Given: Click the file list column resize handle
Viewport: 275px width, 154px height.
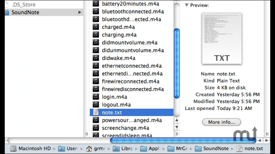Looking at the screenshot, I should point(177,134).
